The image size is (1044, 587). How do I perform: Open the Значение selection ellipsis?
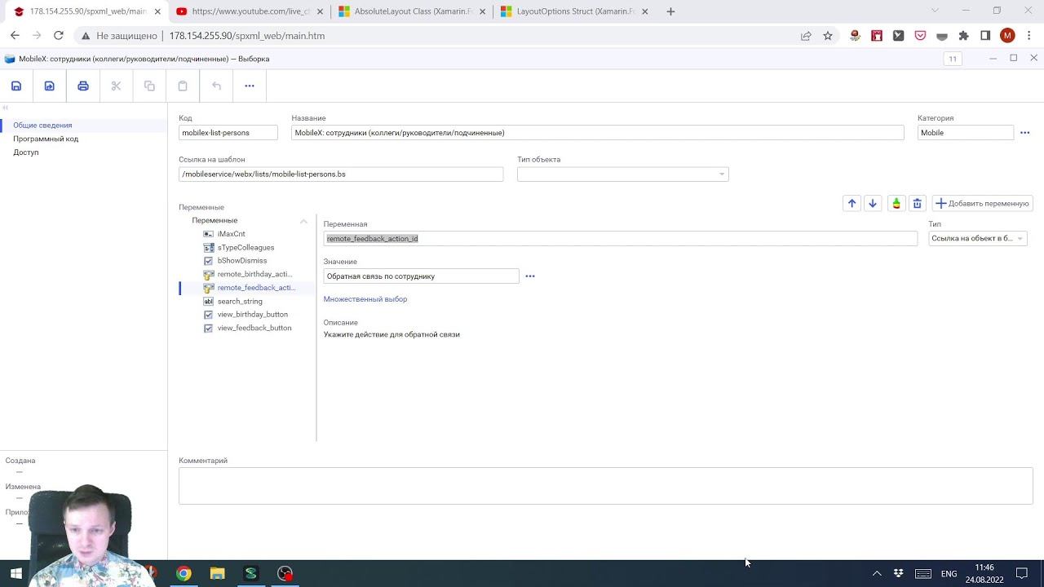click(530, 276)
